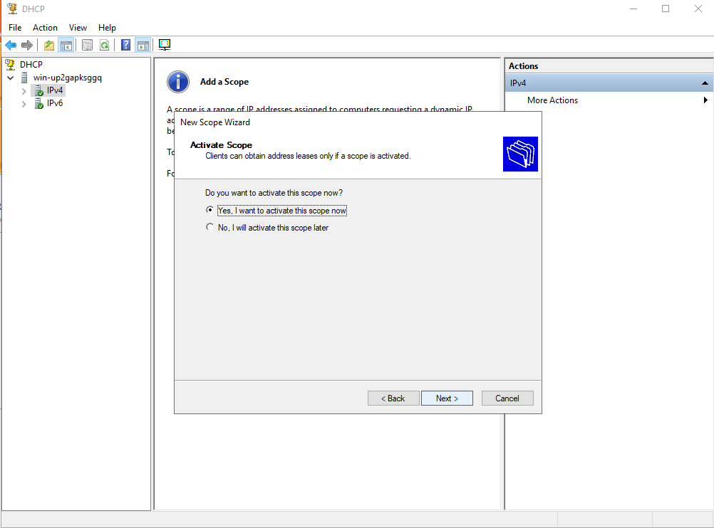Cancel the New Scope Wizard
This screenshot has width=714, height=528.
507,398
